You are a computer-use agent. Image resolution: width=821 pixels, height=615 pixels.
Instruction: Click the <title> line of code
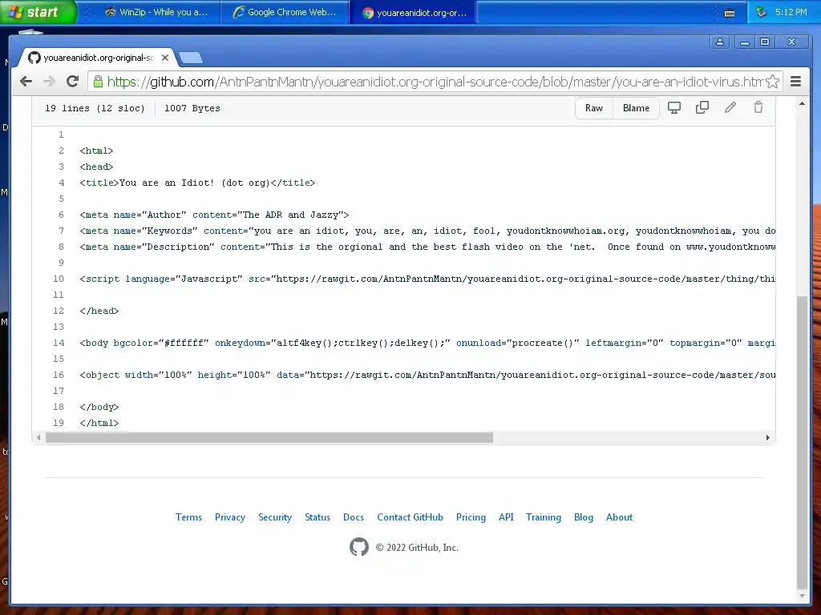click(197, 183)
